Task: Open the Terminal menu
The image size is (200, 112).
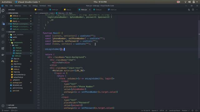Action: (x=42, y=6)
